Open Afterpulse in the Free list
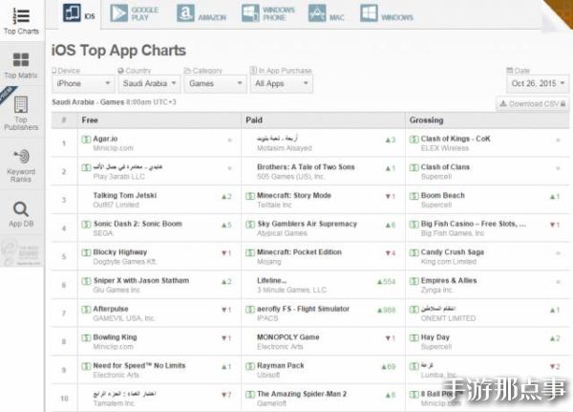Screen dimensions: 573x412 point(111,309)
